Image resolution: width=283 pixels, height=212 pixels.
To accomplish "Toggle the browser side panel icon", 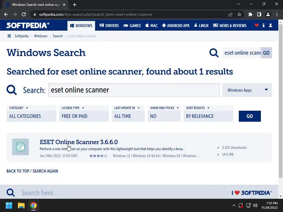I will (x=259, y=14).
